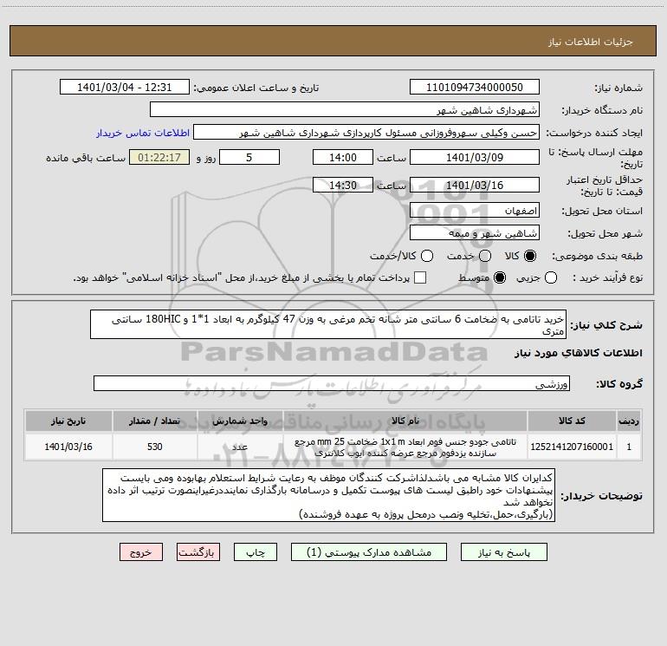Toggle the Islamic treasury payment checkbox
The height and width of the screenshot is (646, 667).
click(x=420, y=277)
